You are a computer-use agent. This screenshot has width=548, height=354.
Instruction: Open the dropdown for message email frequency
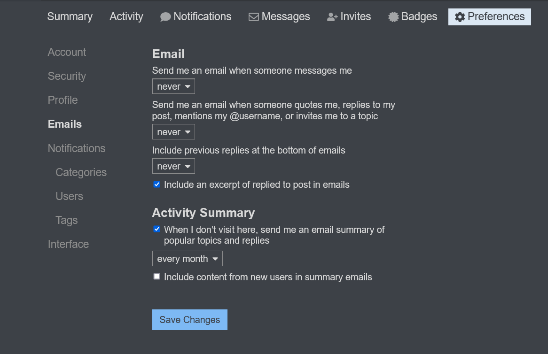(x=173, y=86)
